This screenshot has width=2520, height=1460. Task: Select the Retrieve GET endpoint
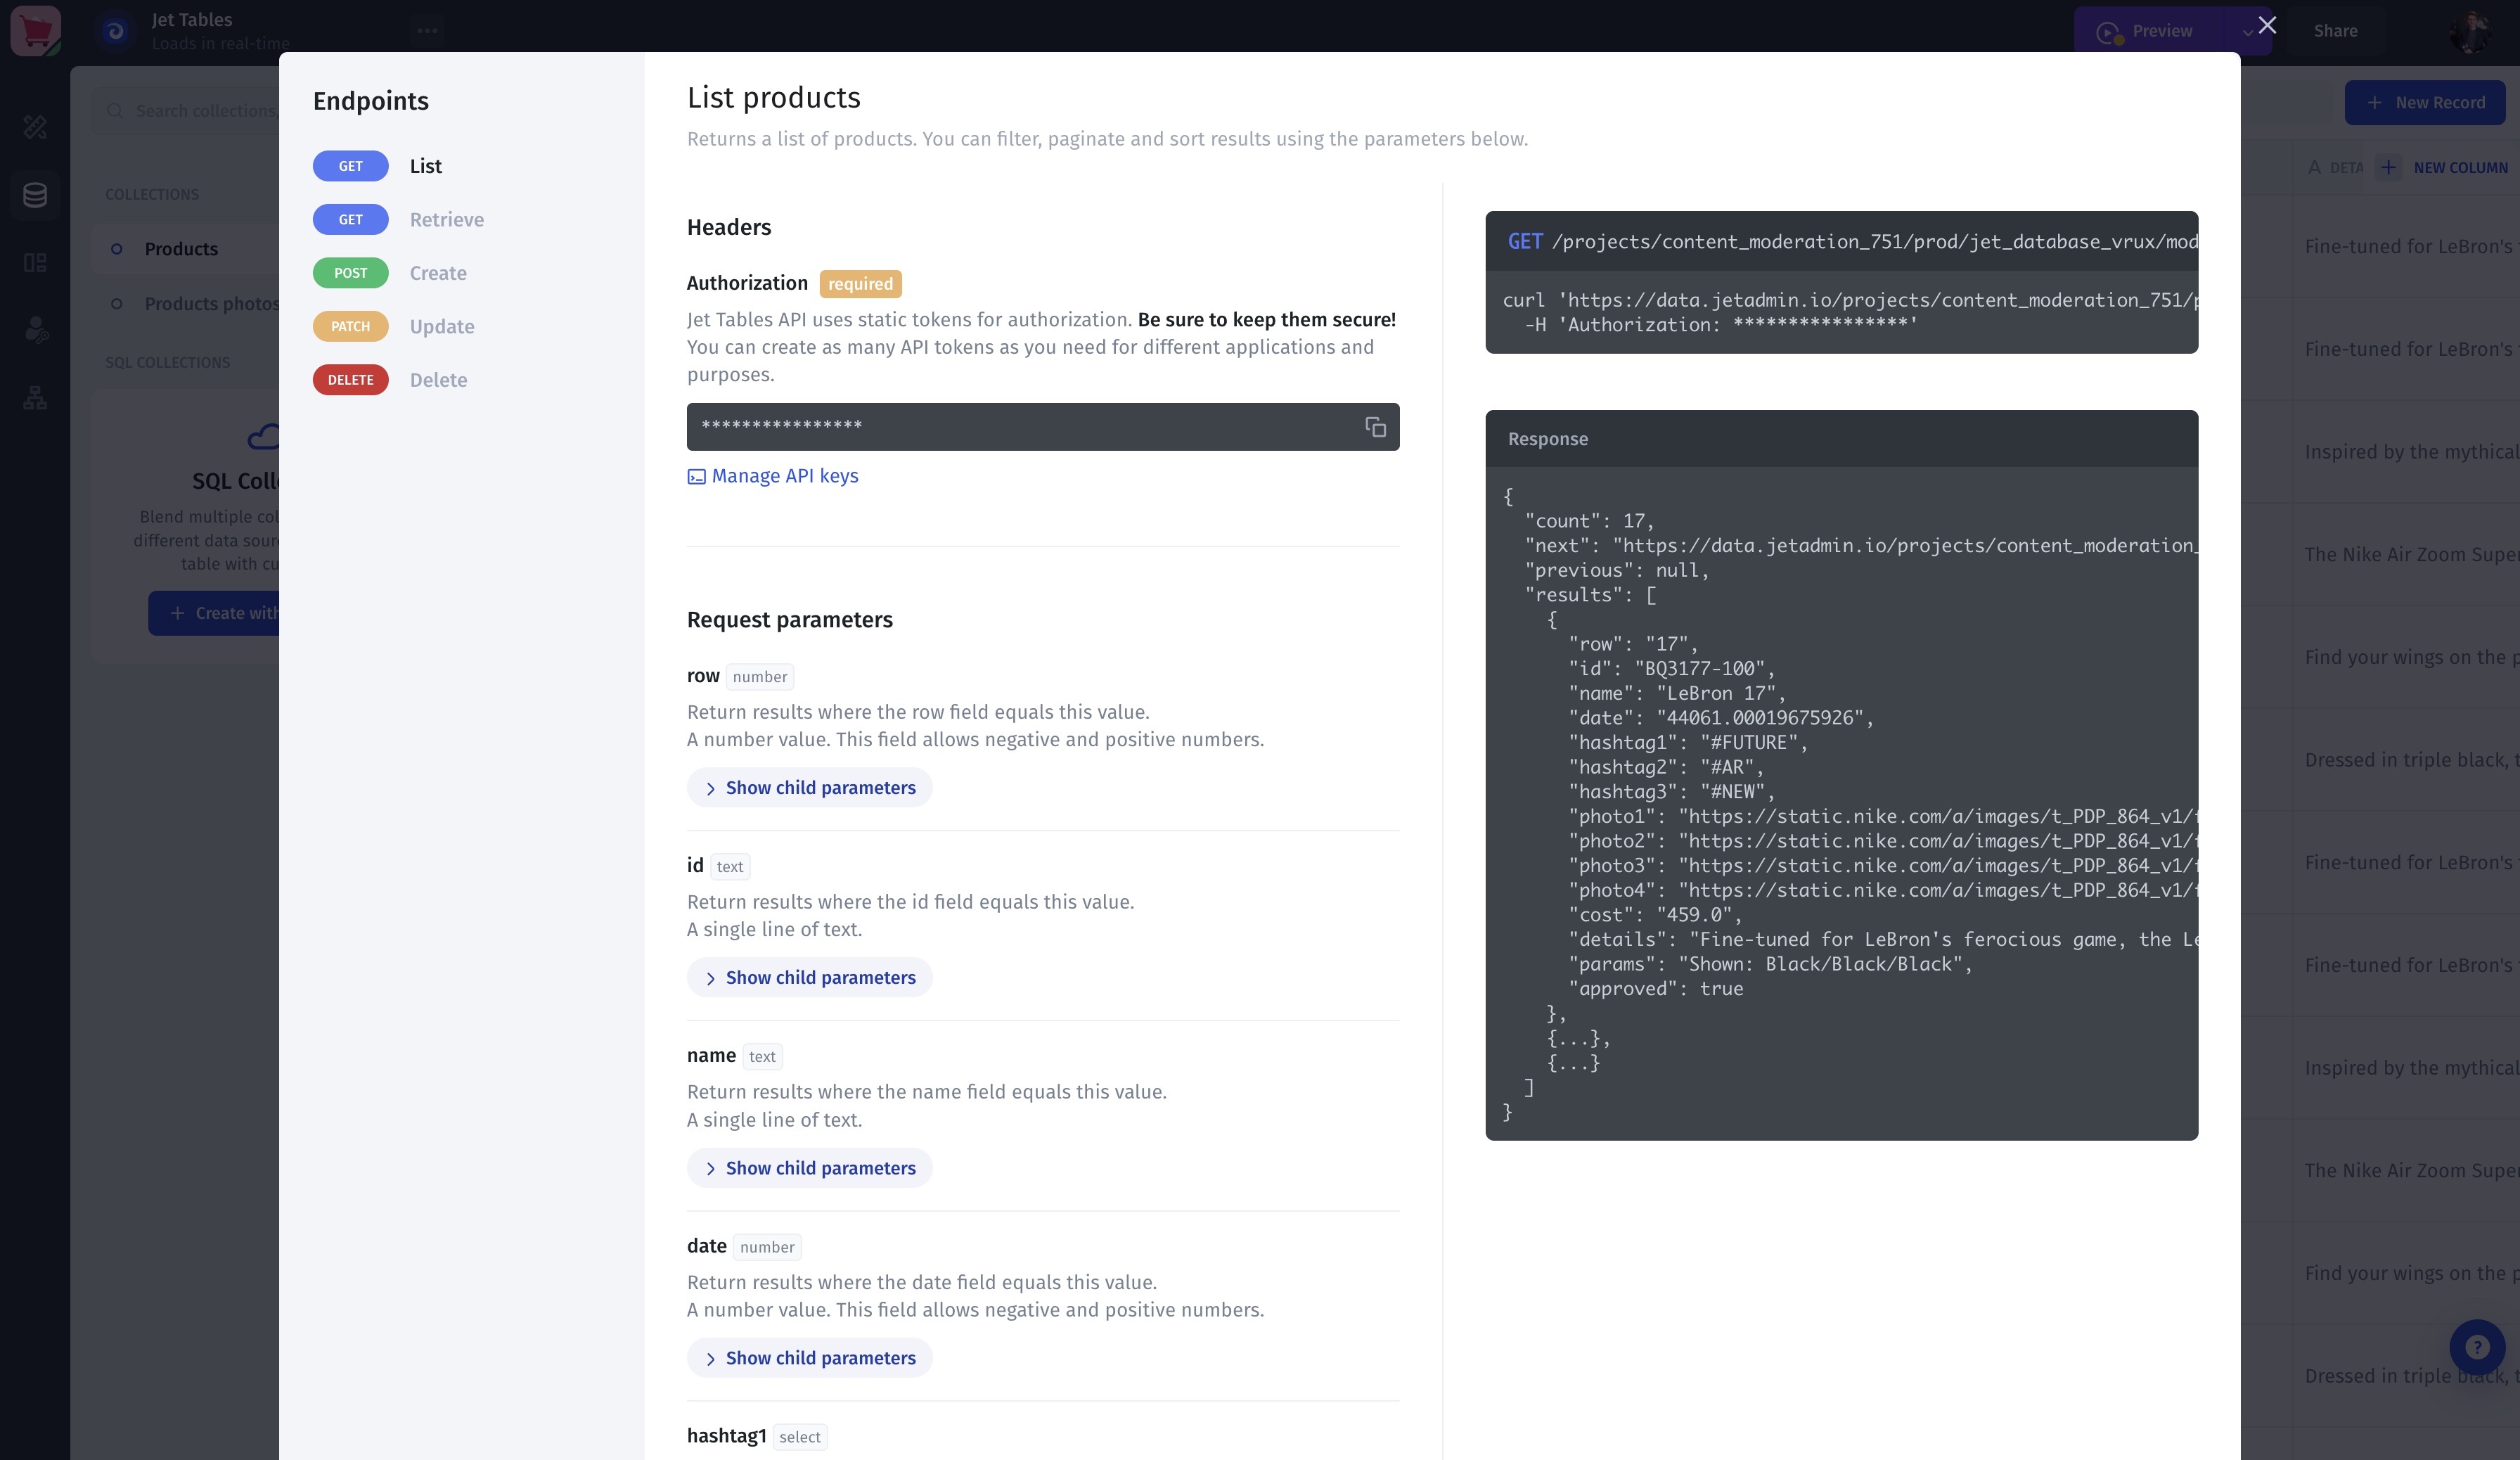click(446, 220)
